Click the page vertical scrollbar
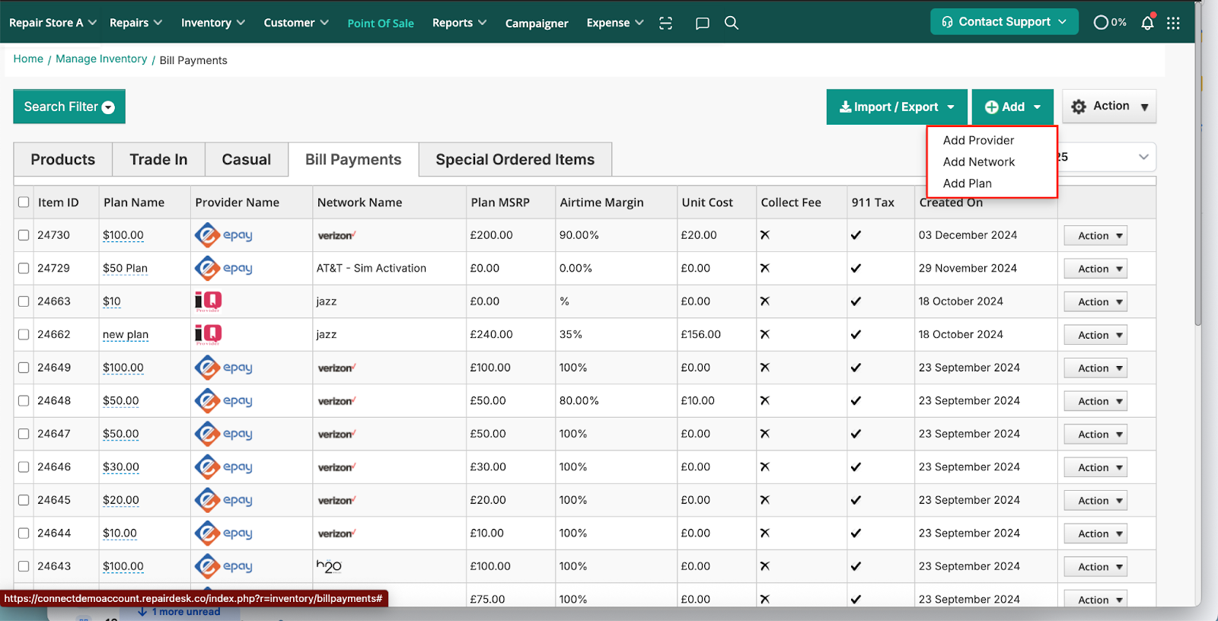Screen dimensions: 1218x621 pyautogui.click(x=1198, y=163)
